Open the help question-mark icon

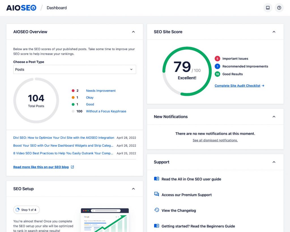click(x=279, y=8)
